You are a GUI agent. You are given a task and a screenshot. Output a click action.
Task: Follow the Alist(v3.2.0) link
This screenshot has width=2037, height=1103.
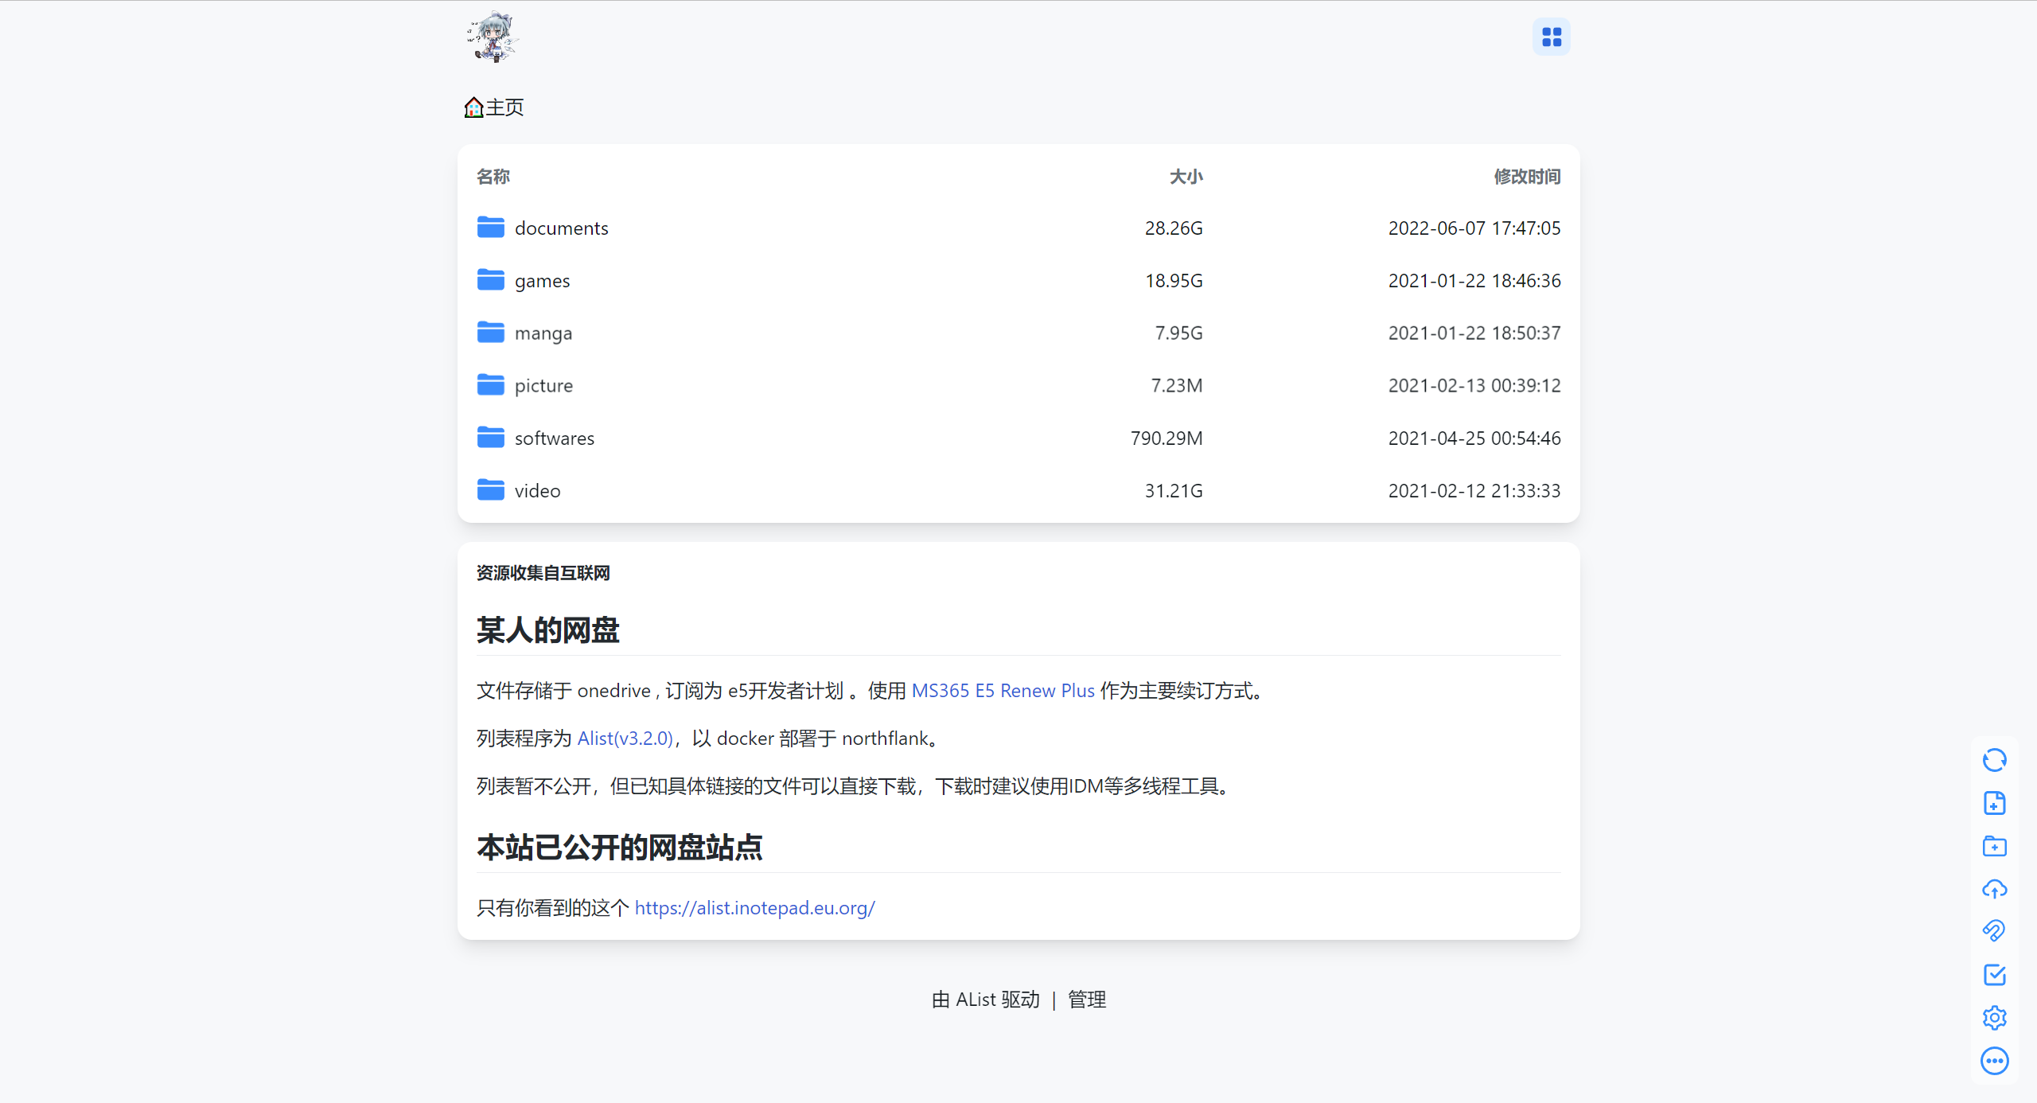625,739
